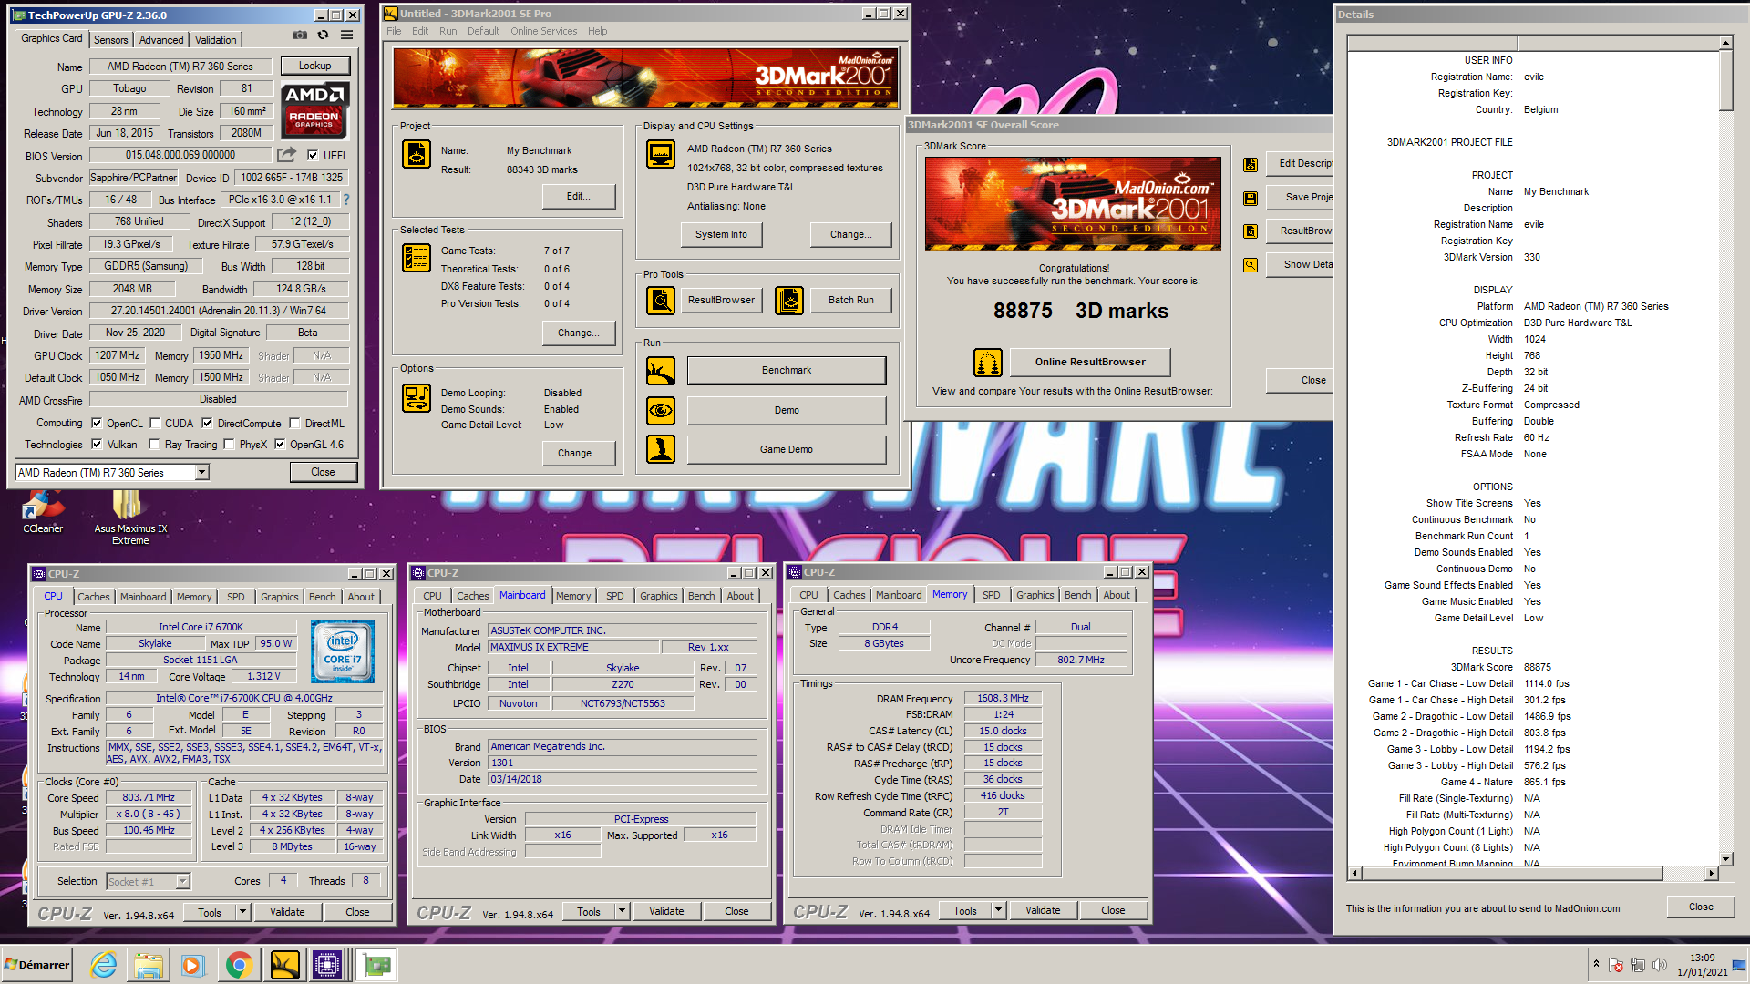
Task: Click the Options icon in 3DMark2001
Action: [417, 398]
